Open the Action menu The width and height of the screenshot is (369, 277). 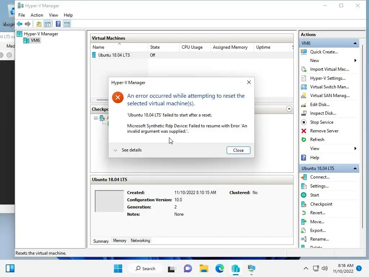[37, 15]
